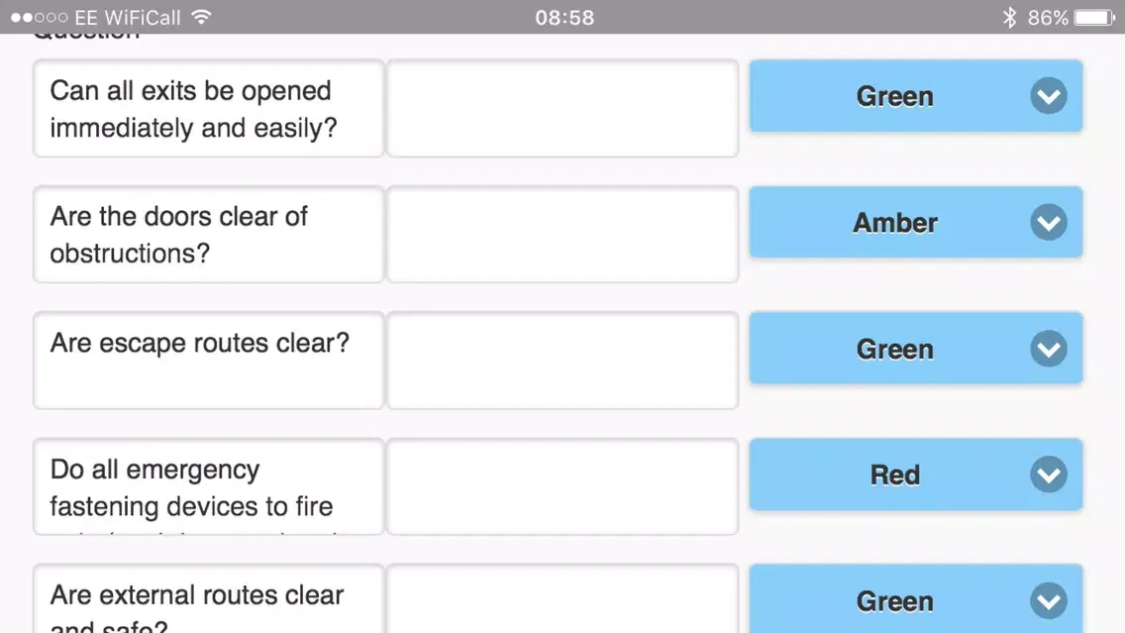1125x633 pixels.
Task: Click comment field beside escape routes question
Action: (562, 360)
